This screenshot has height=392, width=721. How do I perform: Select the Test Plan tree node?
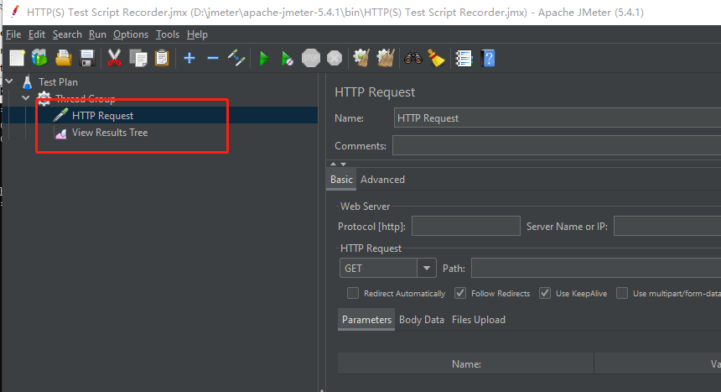59,82
